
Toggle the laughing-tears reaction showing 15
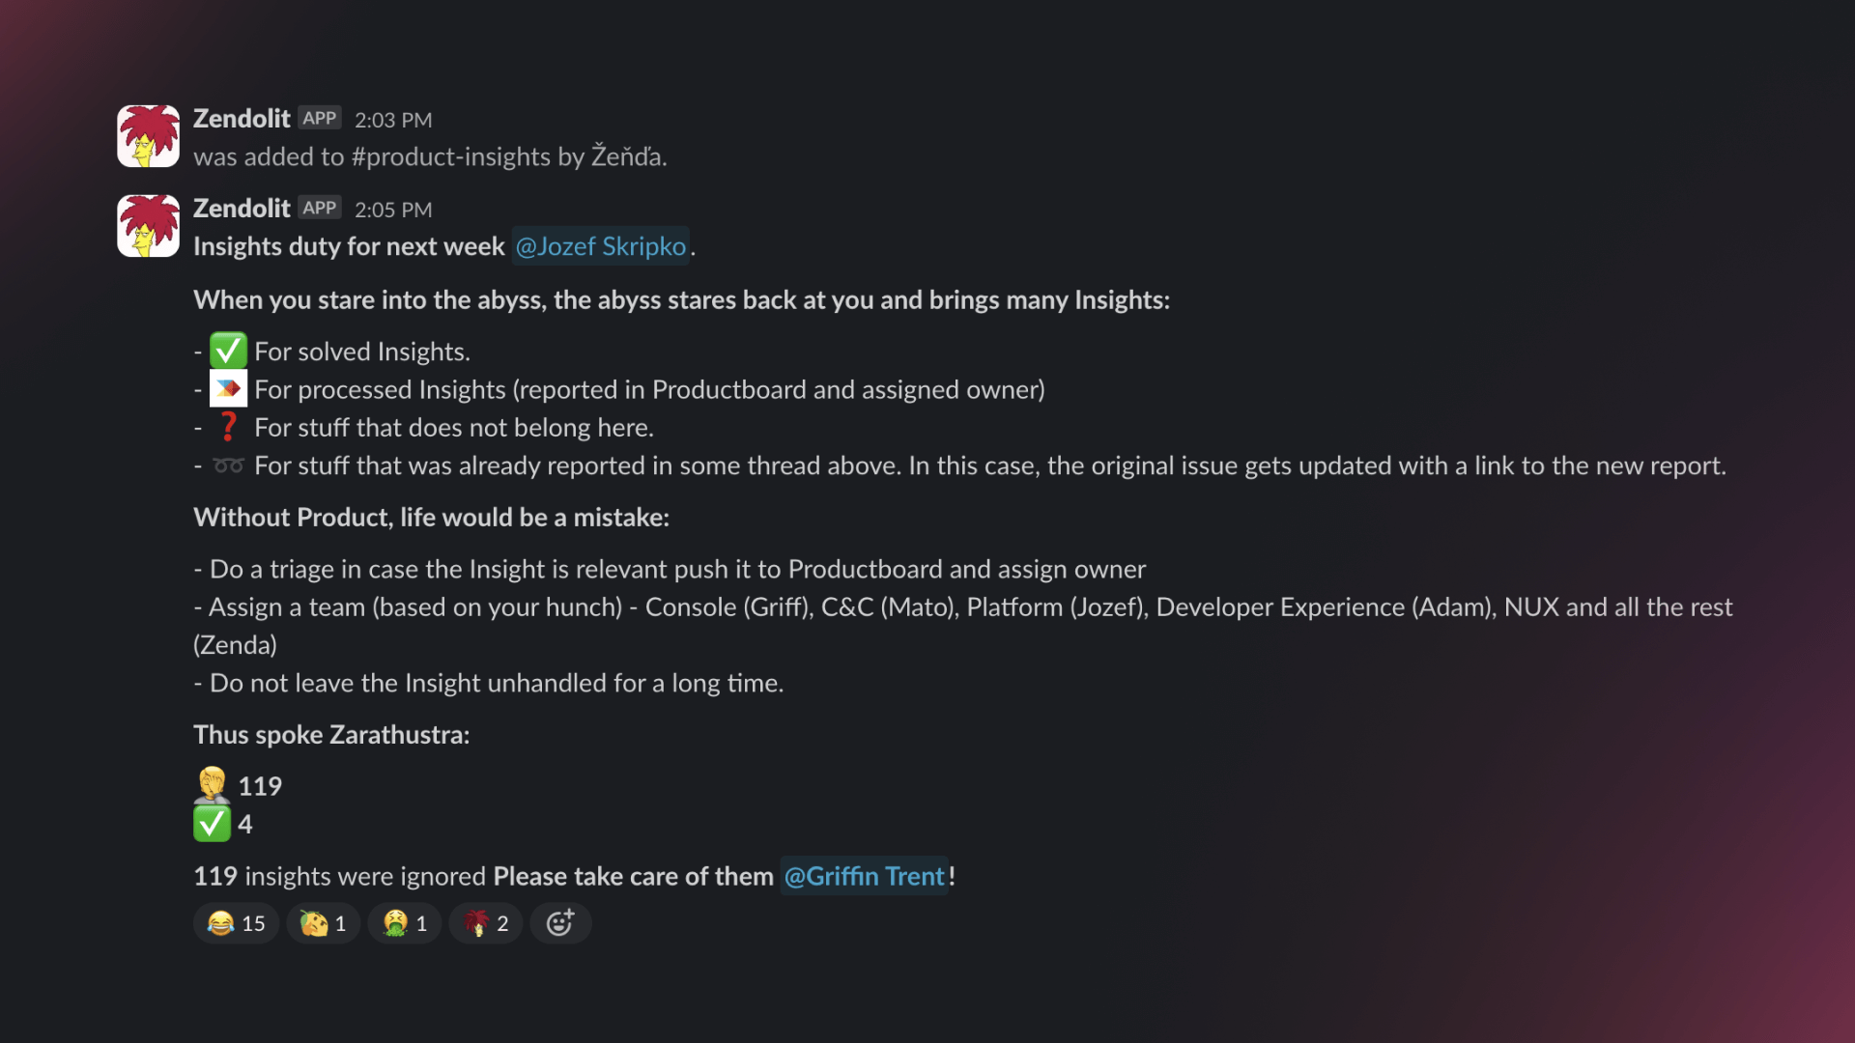236,923
